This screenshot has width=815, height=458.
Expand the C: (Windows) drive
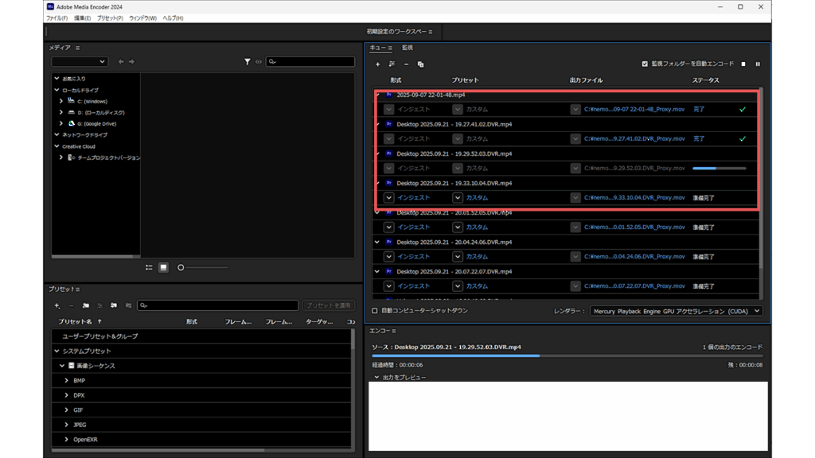[61, 101]
